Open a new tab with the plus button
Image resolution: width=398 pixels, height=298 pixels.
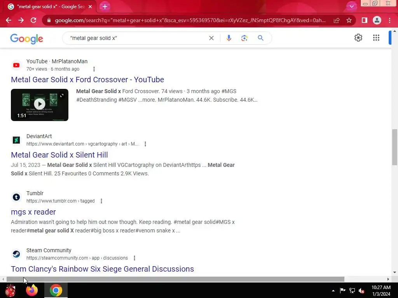105,7
